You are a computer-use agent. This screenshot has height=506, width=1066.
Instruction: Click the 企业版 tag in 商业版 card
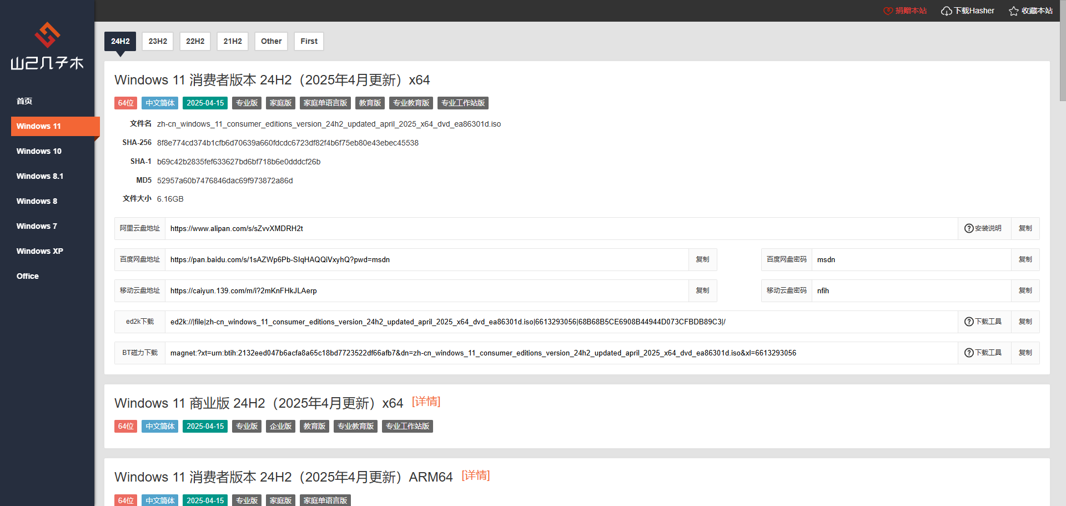[x=280, y=426]
